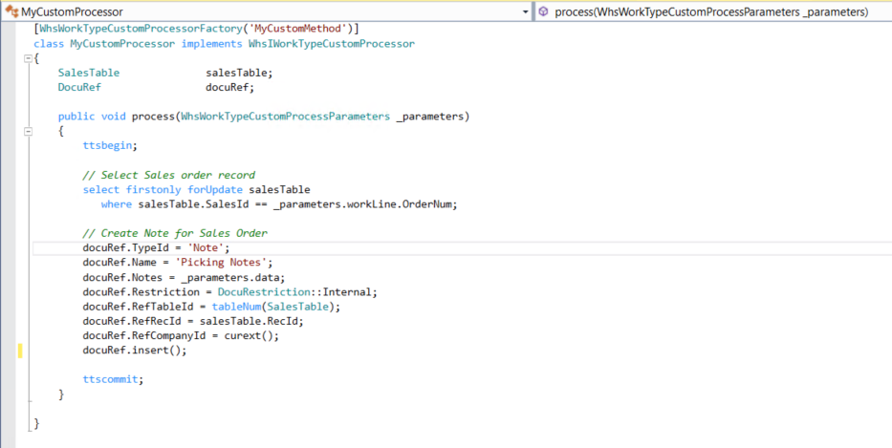Collapse the process method outline toggle
Viewport: 892px width, 448px height.
click(x=29, y=131)
